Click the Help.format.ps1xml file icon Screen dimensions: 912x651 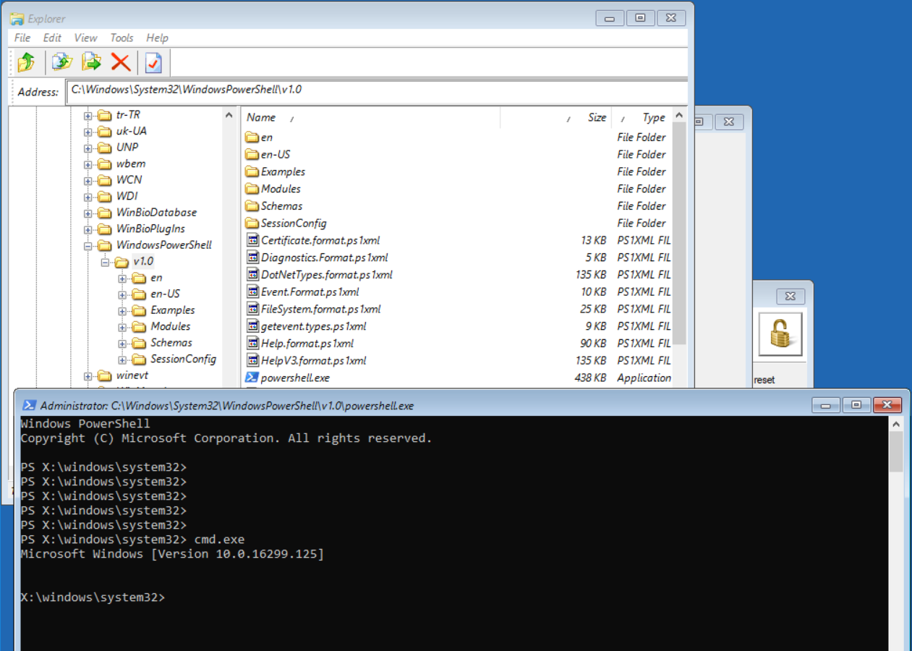(x=252, y=344)
